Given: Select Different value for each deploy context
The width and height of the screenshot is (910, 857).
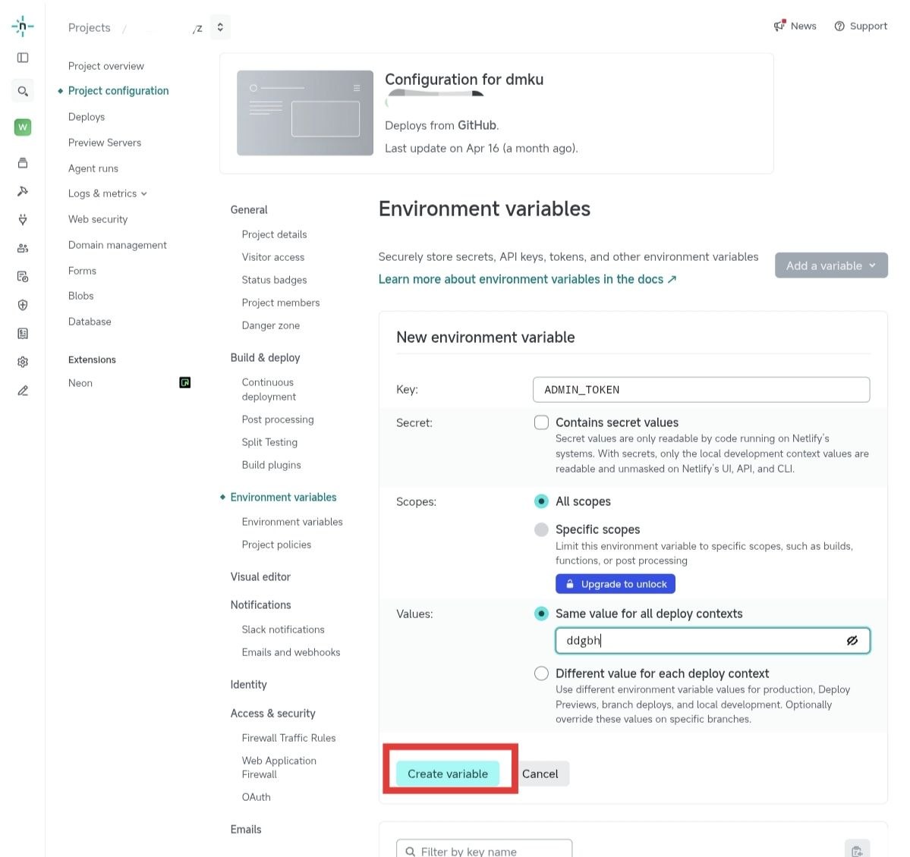Looking at the screenshot, I should coord(541,673).
